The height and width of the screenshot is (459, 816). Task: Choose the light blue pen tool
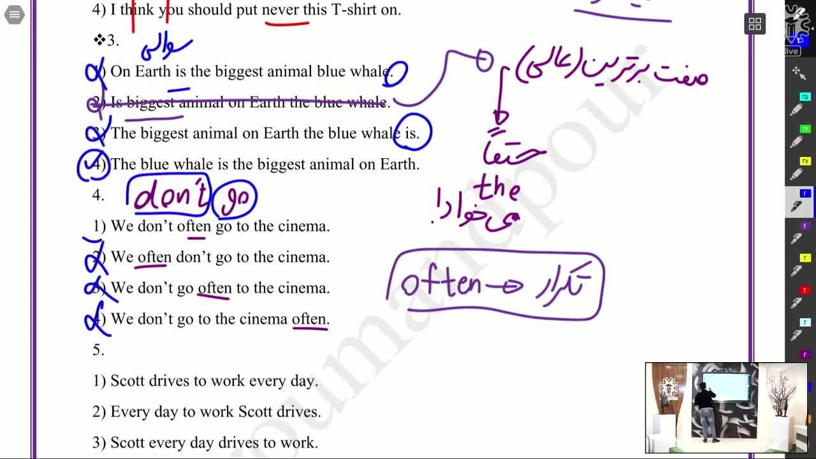coord(798,331)
